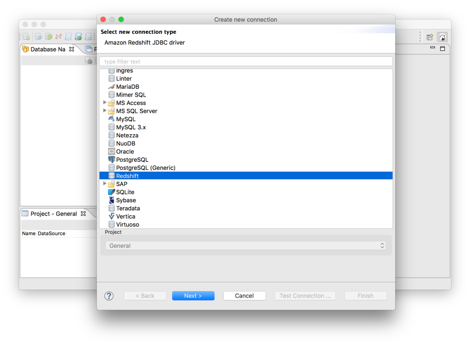Click Reconnect green arrows icon in toolbar
Image resolution: width=470 pixels, height=346 pixels.
point(48,37)
